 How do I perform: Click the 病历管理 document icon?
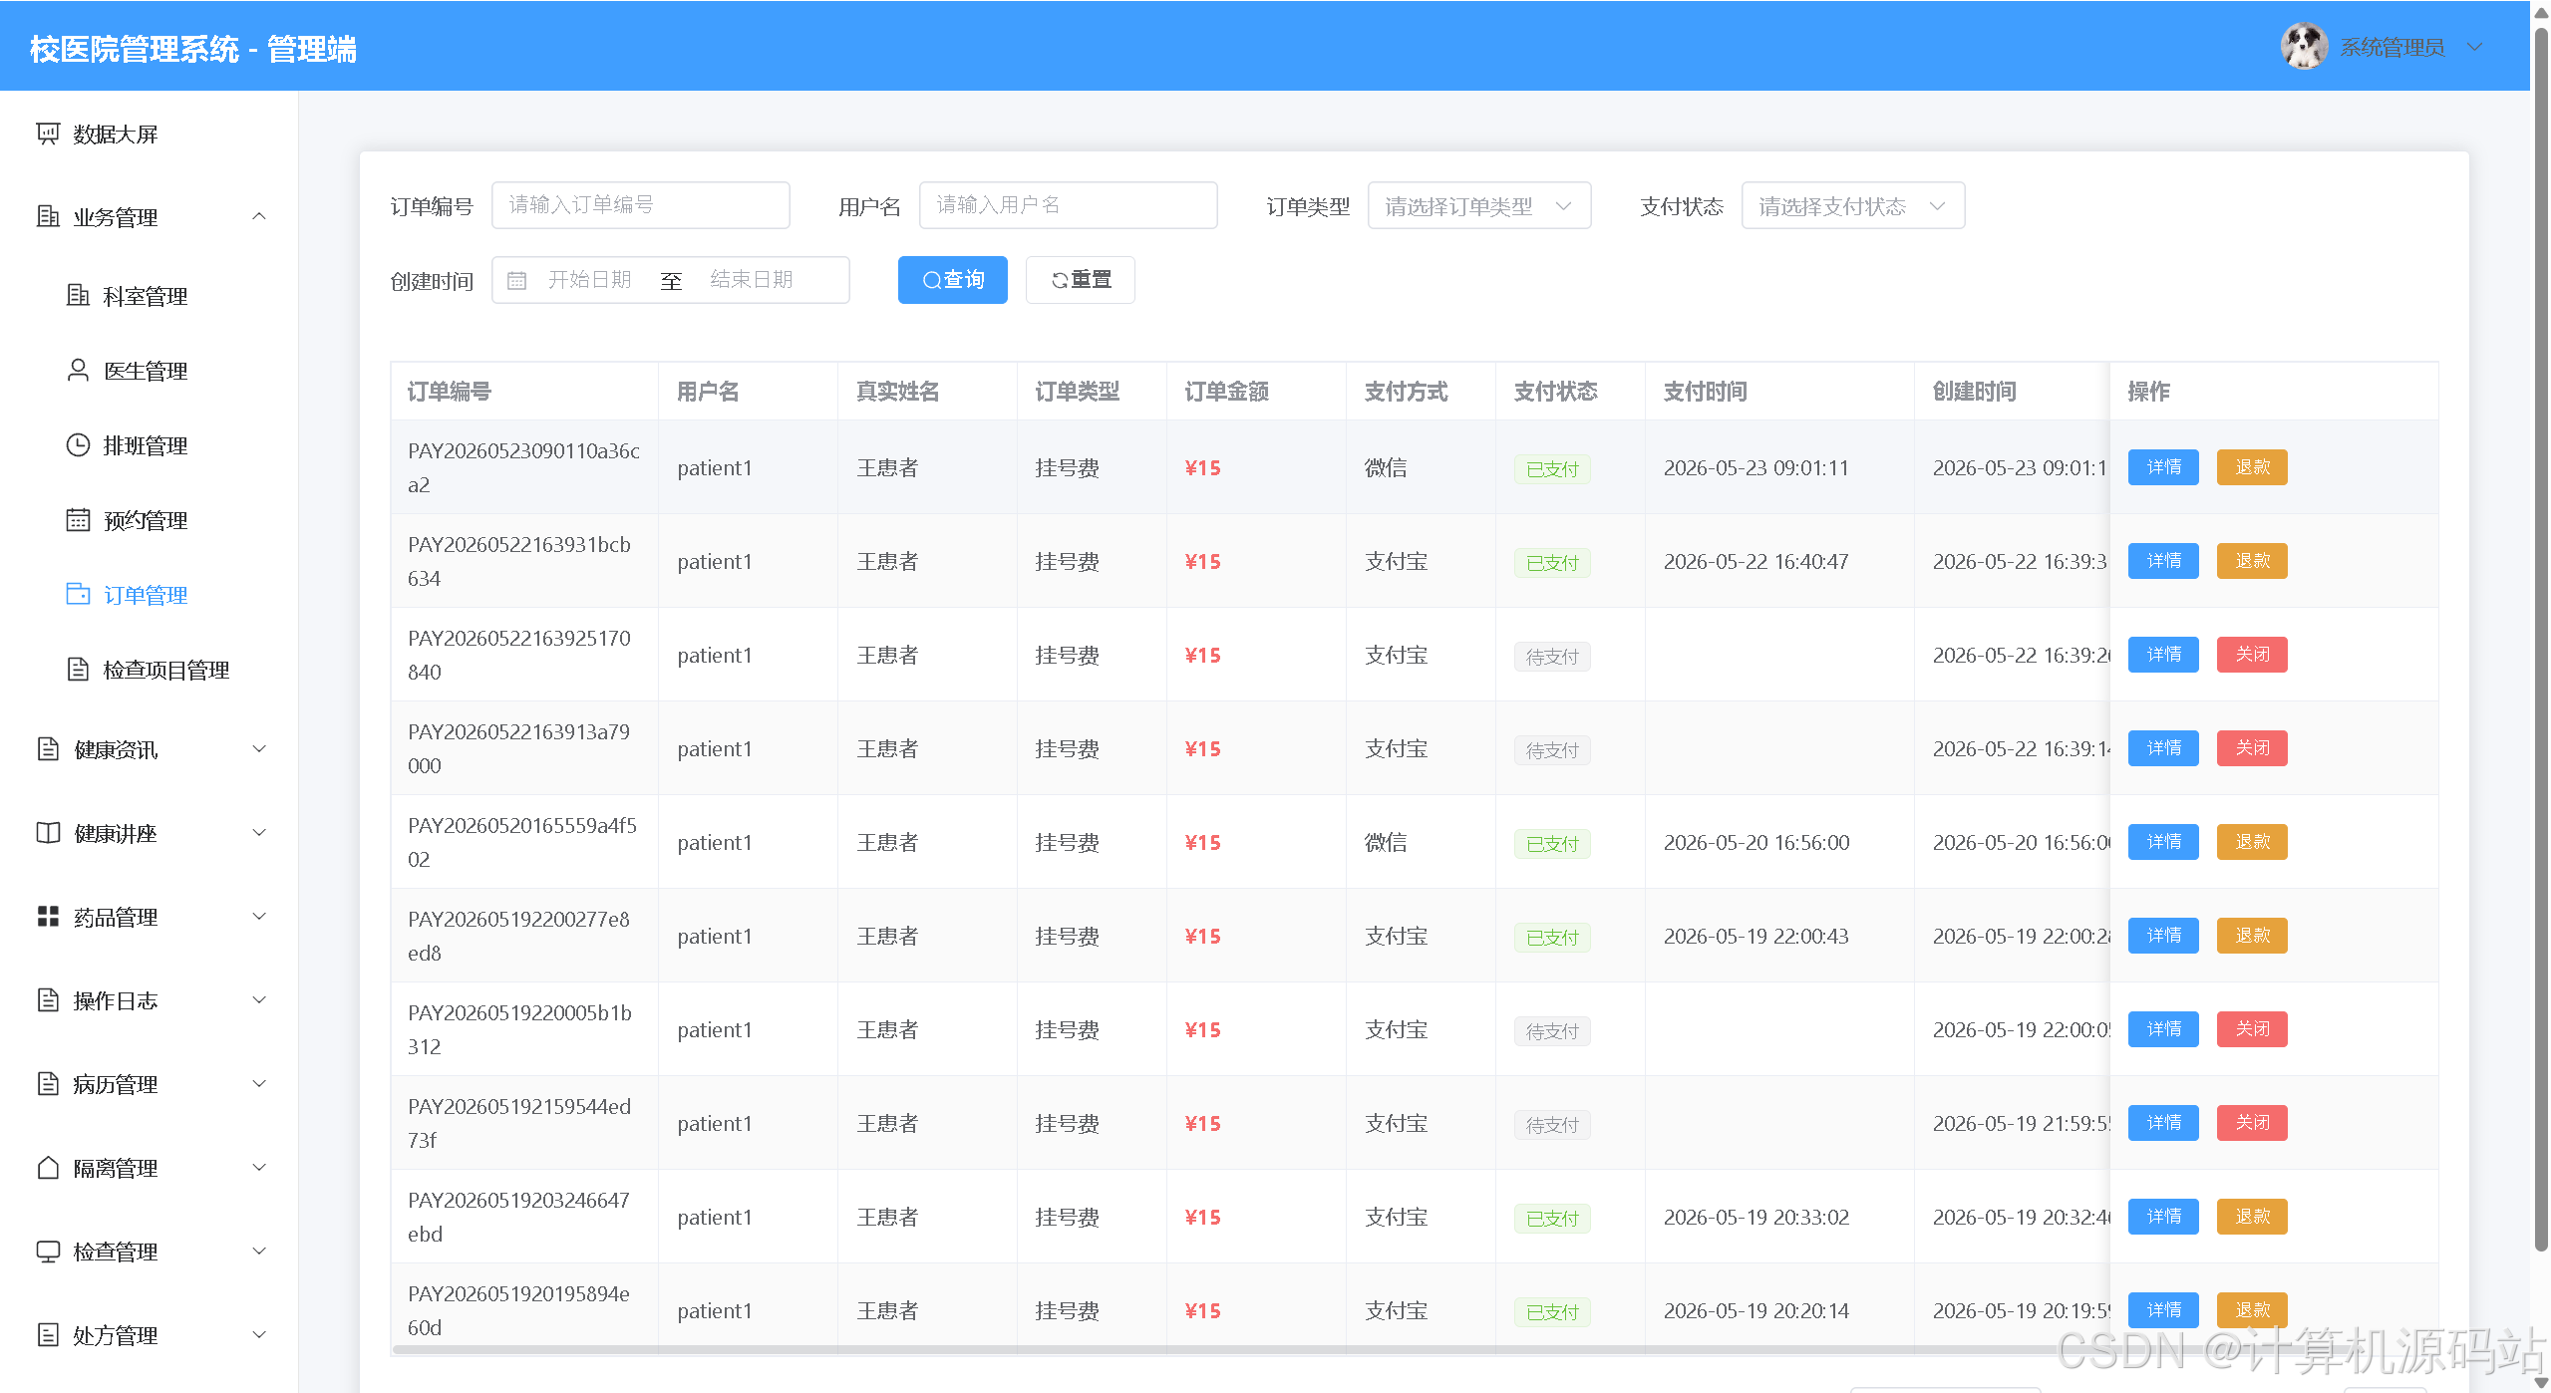coord(48,1083)
